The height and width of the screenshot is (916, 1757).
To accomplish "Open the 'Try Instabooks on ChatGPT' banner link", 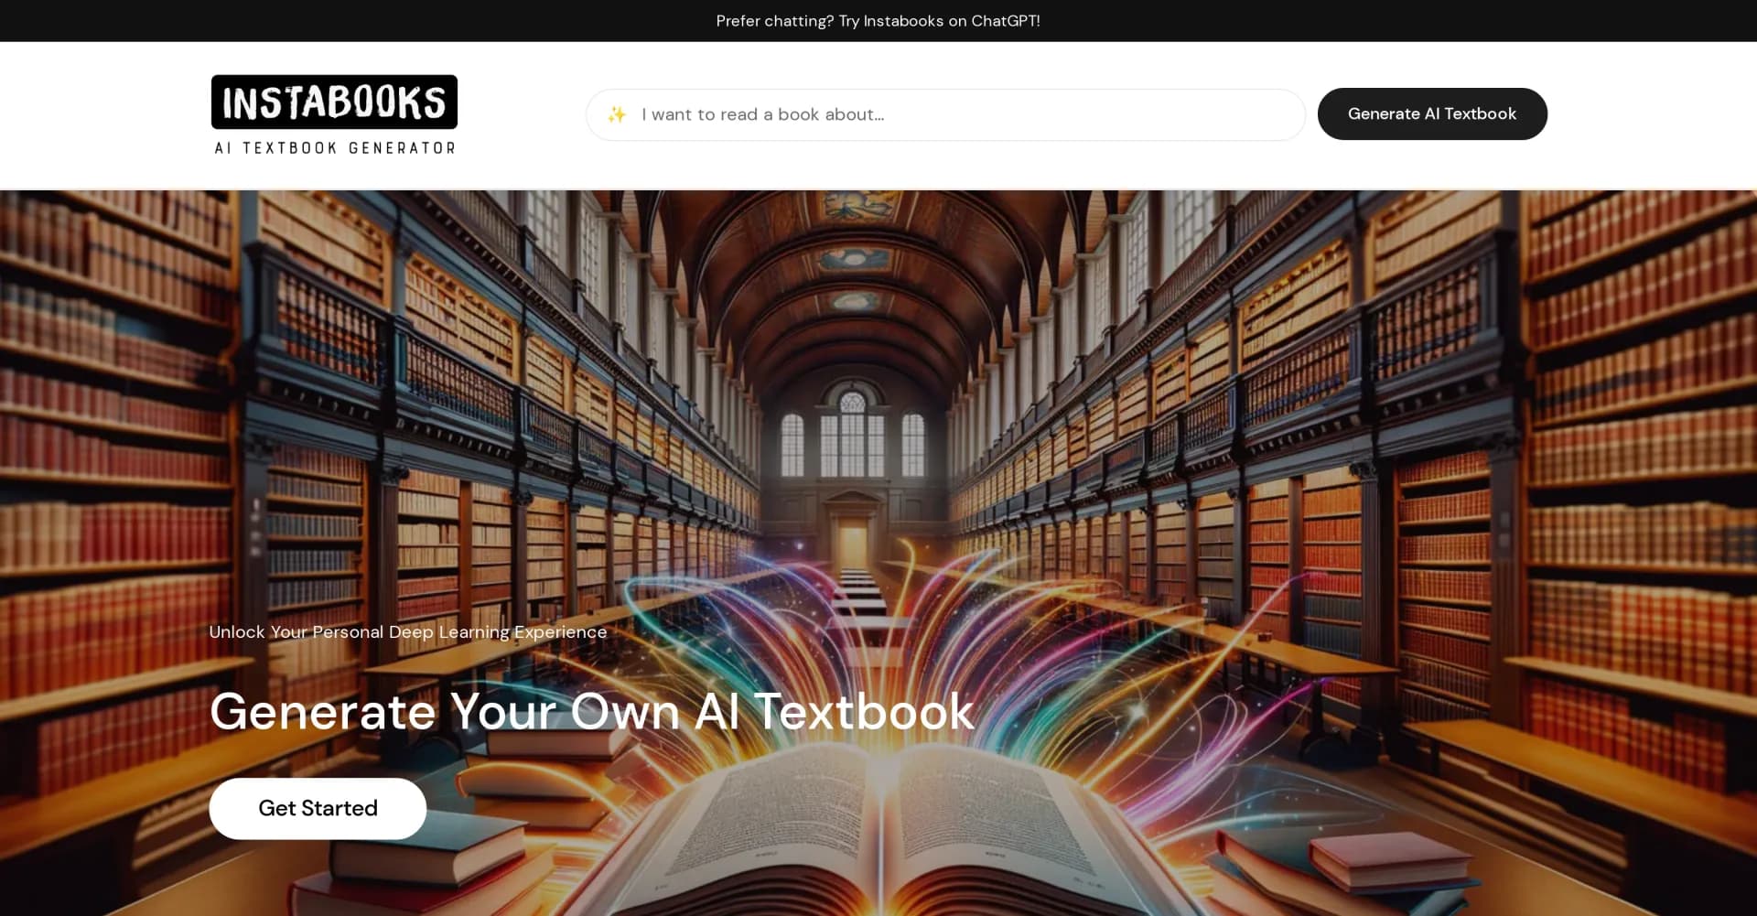I will coord(878,21).
